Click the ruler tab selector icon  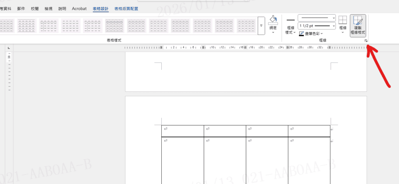[9, 48]
